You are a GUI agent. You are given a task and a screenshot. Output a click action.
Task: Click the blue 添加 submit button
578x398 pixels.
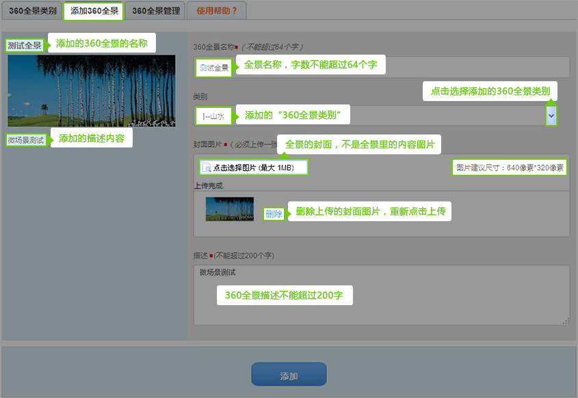[289, 374]
